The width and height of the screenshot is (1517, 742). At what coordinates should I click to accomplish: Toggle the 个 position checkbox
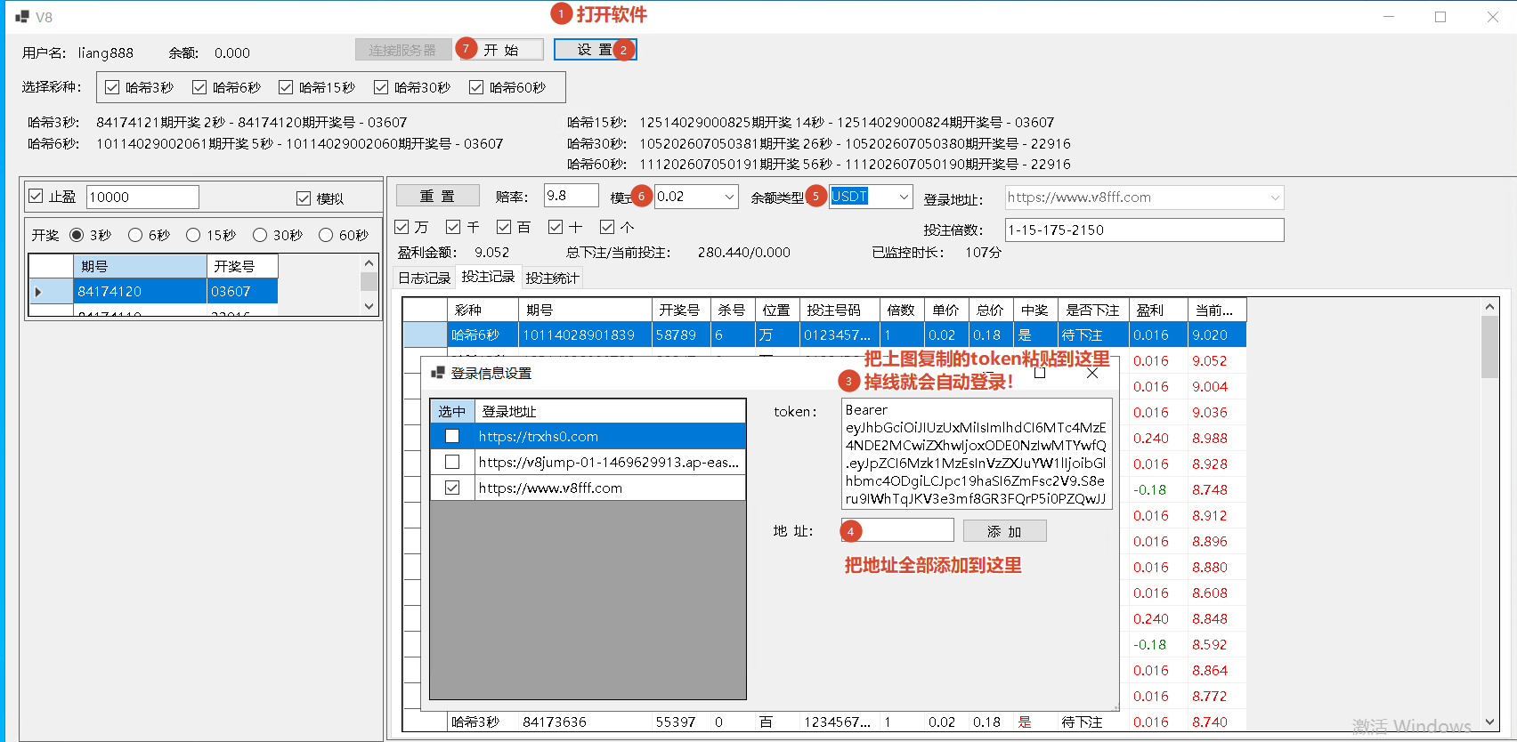pyautogui.click(x=607, y=227)
